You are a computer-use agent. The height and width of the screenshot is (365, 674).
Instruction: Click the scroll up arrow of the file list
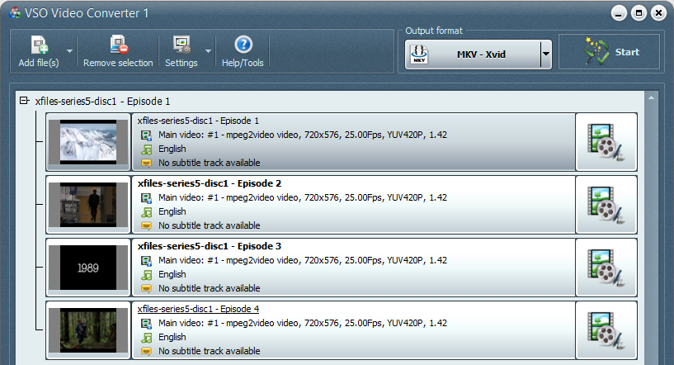tap(651, 97)
